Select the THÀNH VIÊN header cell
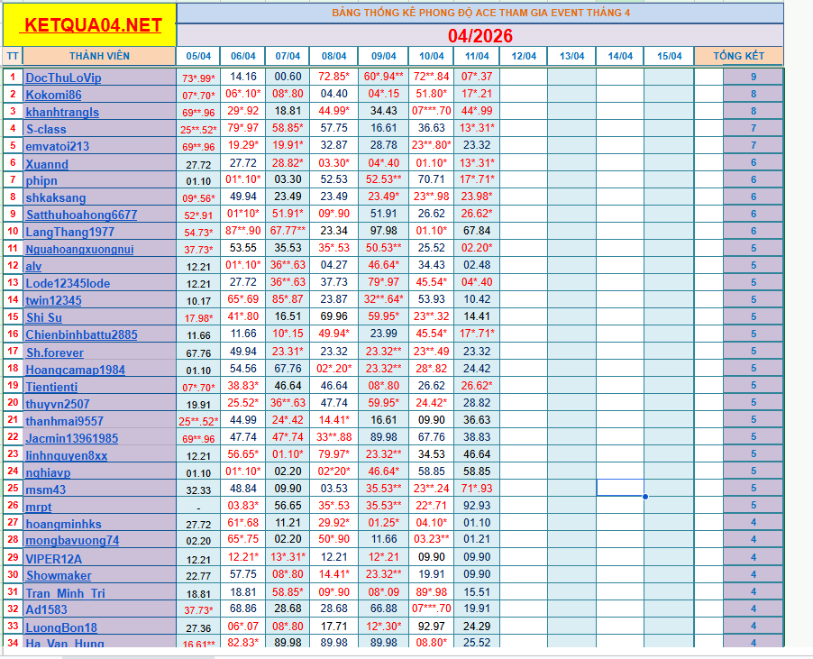The height and width of the screenshot is (659, 813). pyautogui.click(x=99, y=56)
